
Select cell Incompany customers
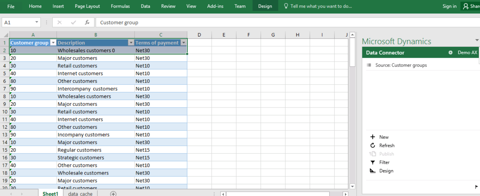[x=96, y=135]
